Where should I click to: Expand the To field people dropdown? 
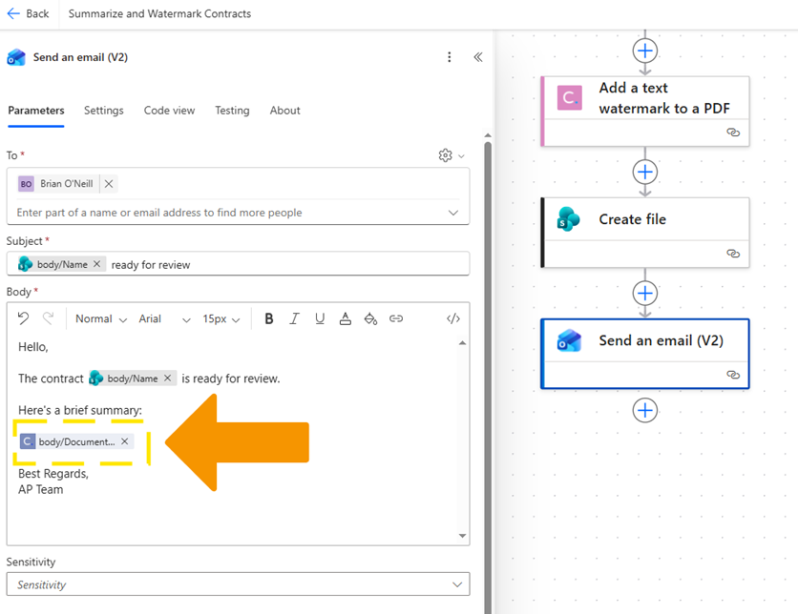click(x=453, y=213)
